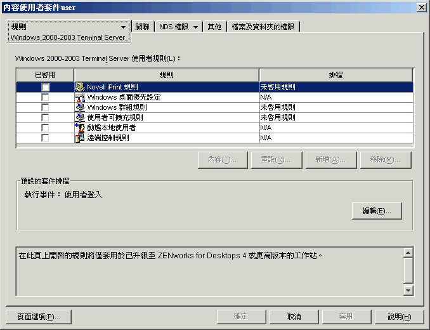
Task: Click the 執行事件： 使用者登入 text
Action: click(x=63, y=195)
